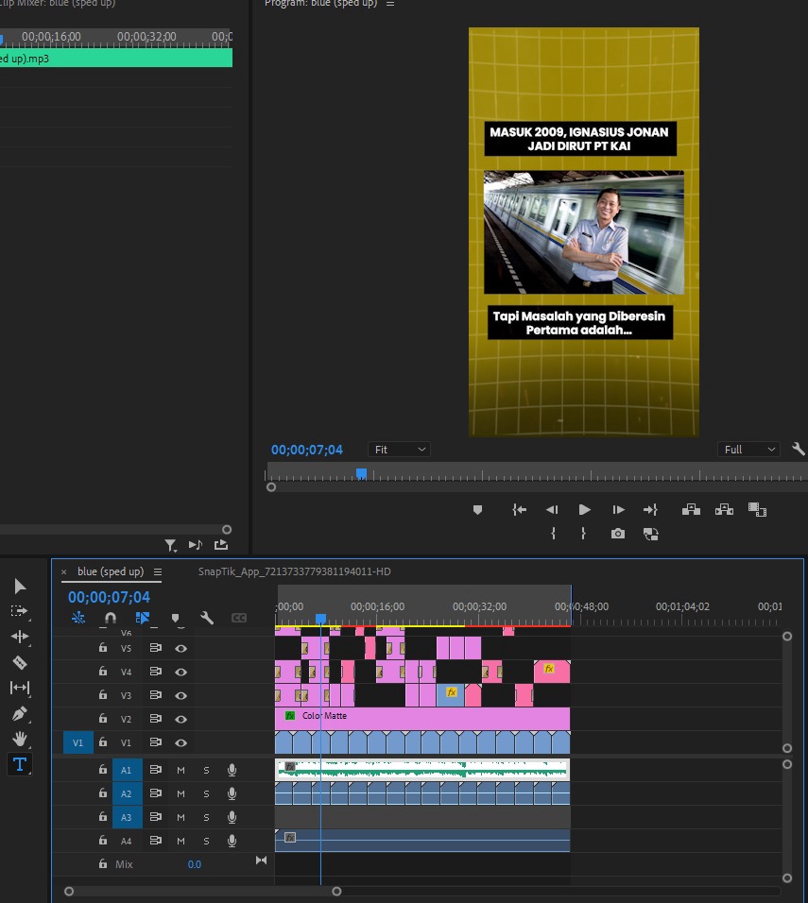The width and height of the screenshot is (808, 903).
Task: Select the Hand tool
Action: point(19,739)
